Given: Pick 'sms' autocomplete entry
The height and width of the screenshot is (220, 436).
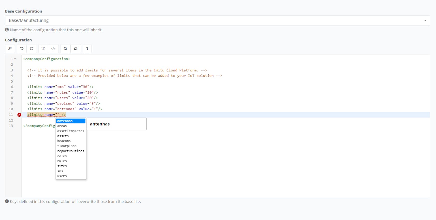Looking at the screenshot, I should point(71,171).
